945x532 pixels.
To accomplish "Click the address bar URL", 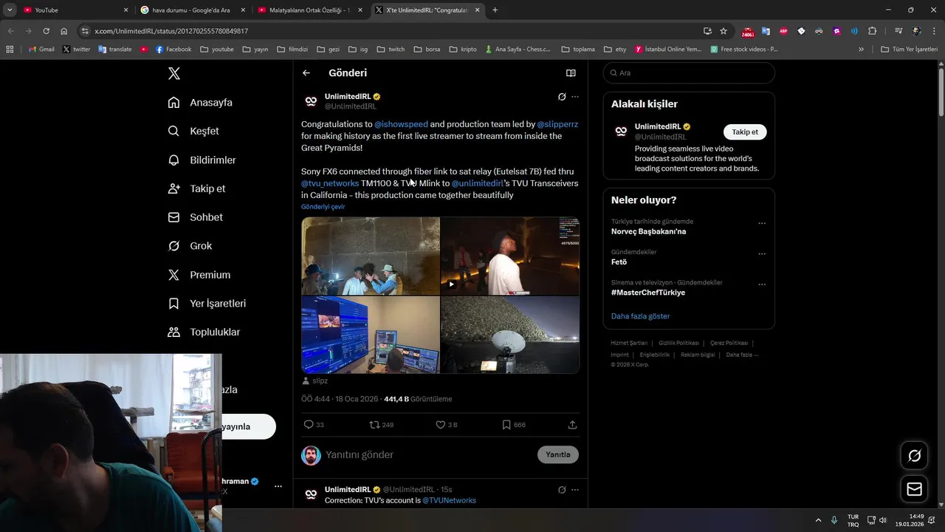I will pyautogui.click(x=171, y=31).
